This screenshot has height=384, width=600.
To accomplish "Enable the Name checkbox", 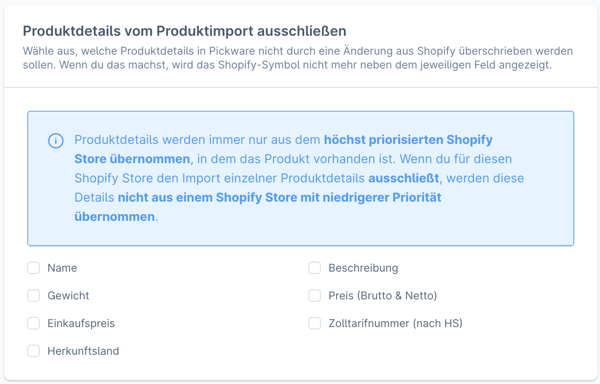I will point(34,268).
